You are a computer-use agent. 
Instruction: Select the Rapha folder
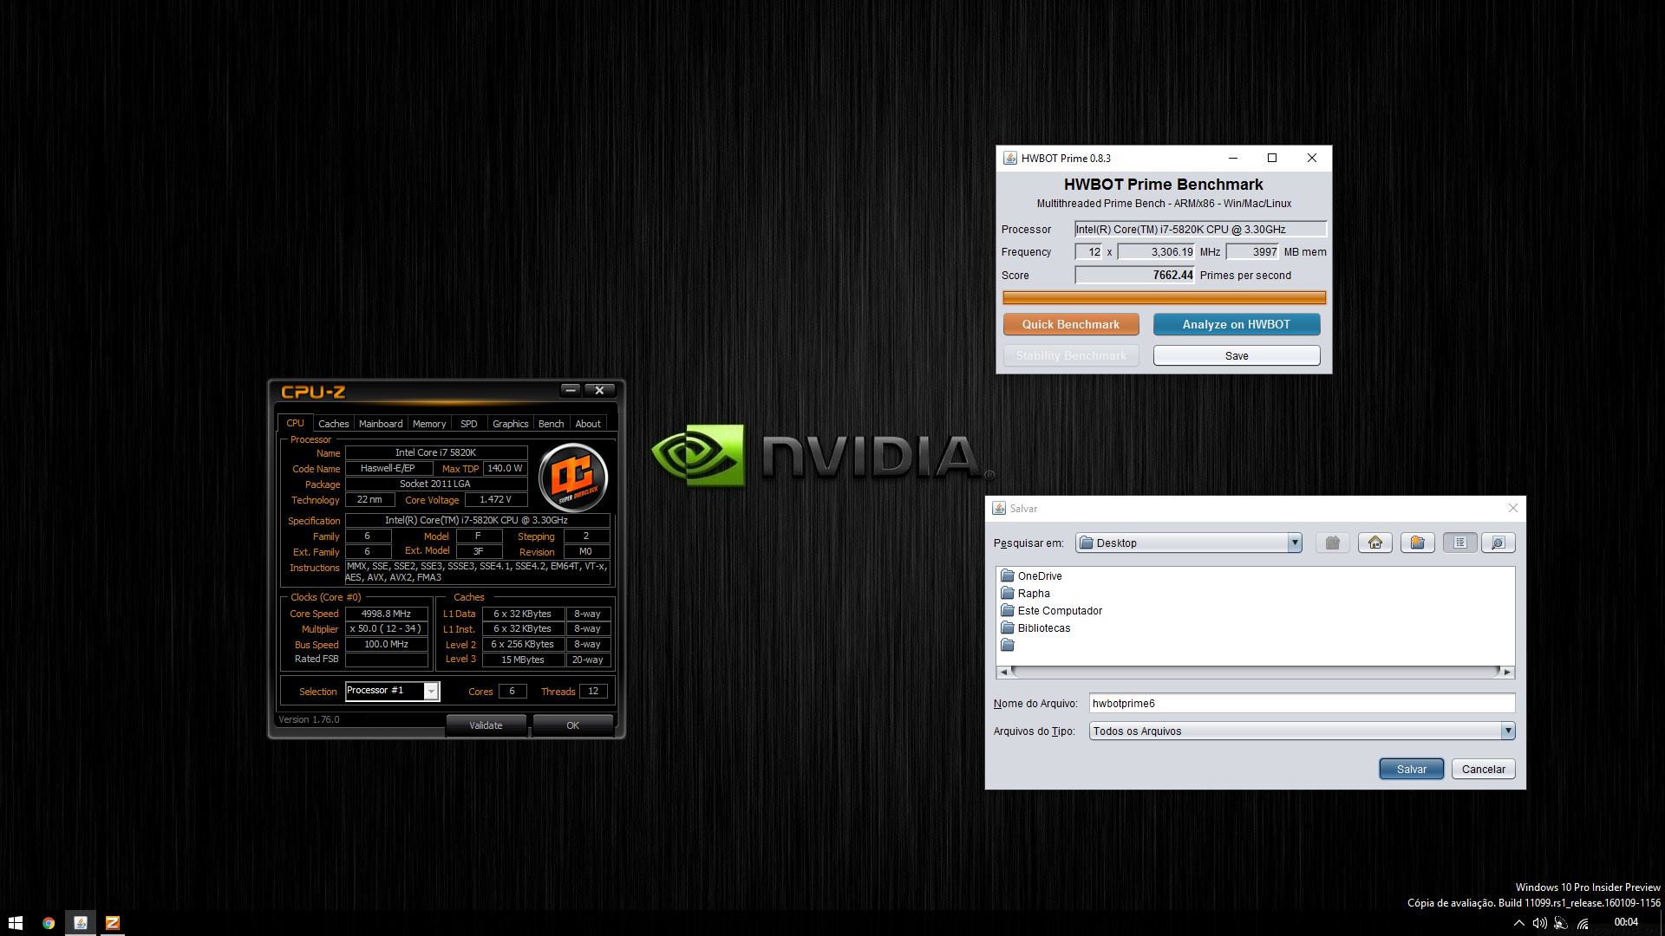pos(1025,593)
